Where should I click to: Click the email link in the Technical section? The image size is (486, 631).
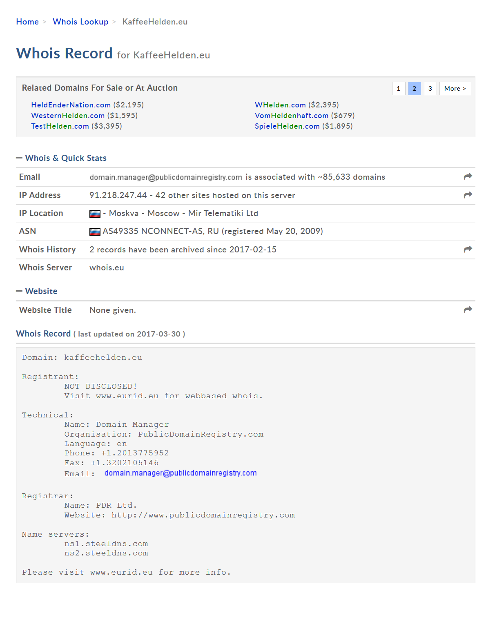181,473
